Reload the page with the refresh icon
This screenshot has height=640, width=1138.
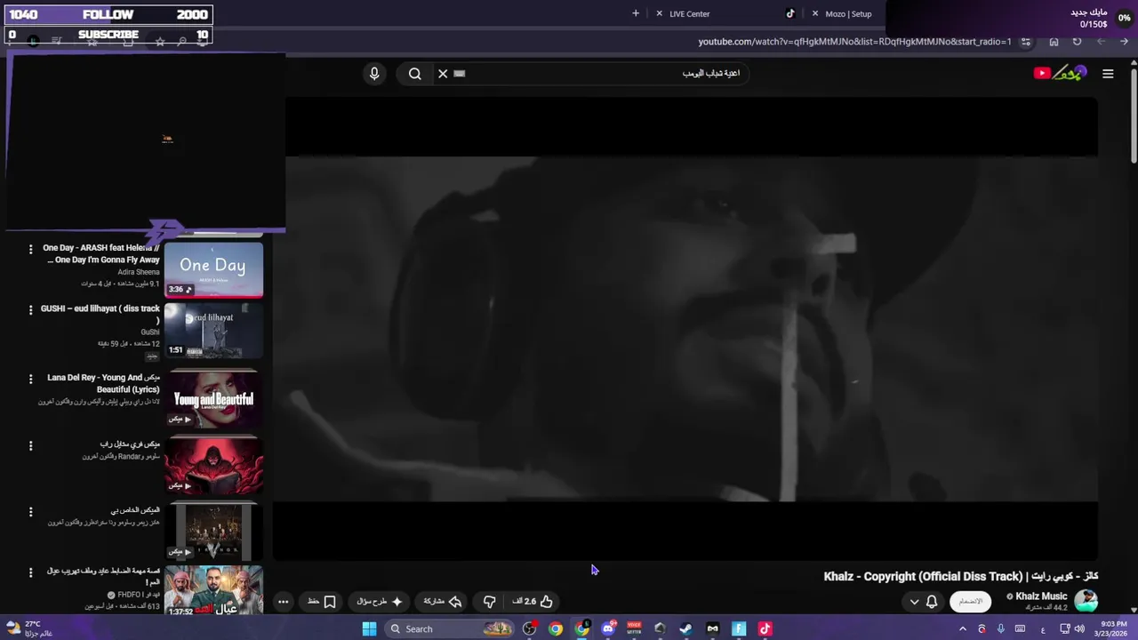click(1077, 42)
